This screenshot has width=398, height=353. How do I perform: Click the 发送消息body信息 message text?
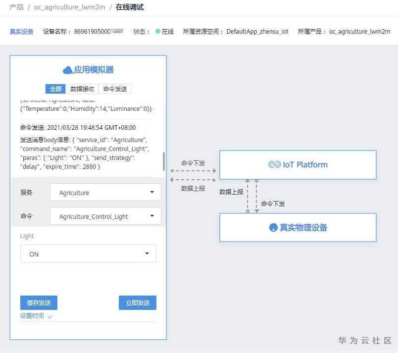pyautogui.click(x=85, y=153)
